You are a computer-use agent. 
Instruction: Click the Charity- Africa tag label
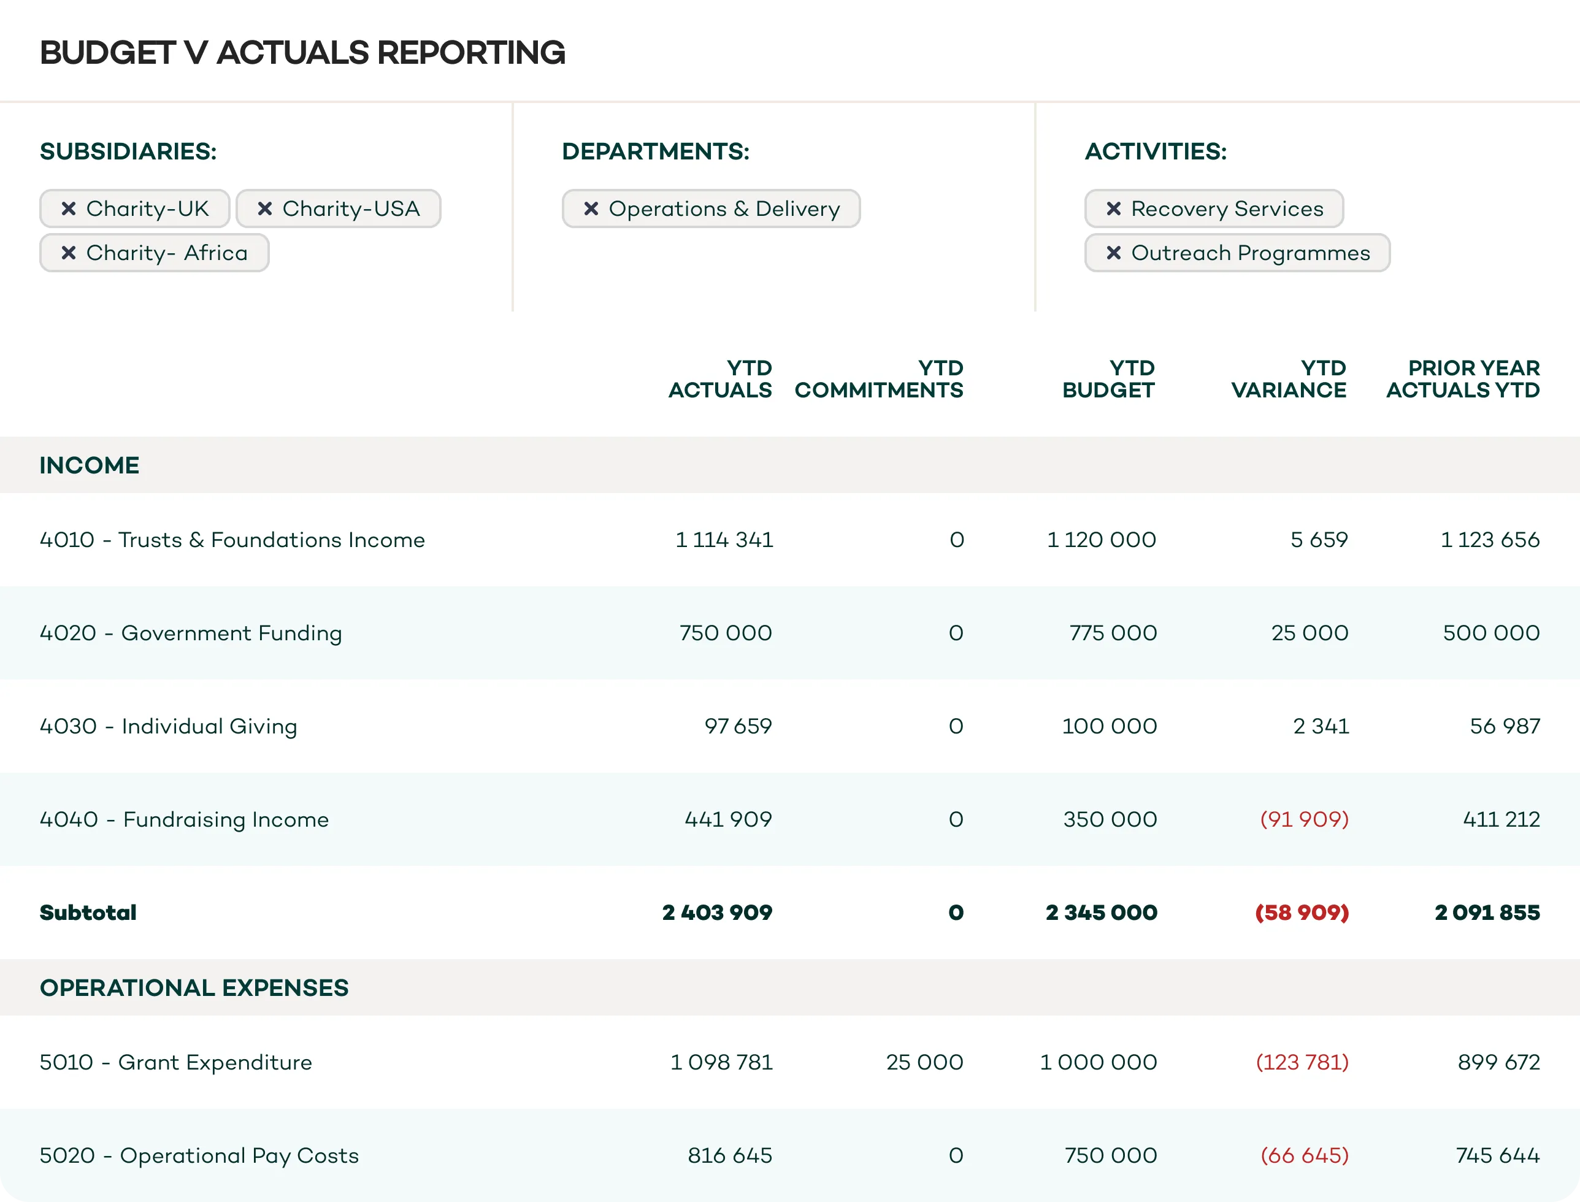[167, 253]
